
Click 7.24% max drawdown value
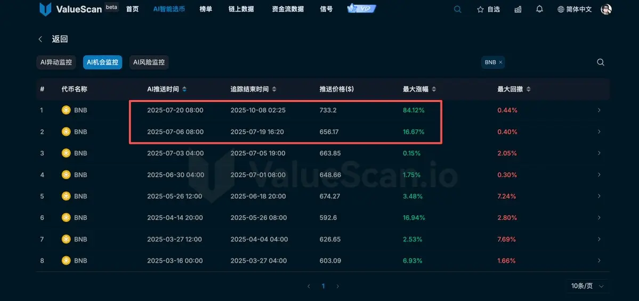click(x=507, y=197)
